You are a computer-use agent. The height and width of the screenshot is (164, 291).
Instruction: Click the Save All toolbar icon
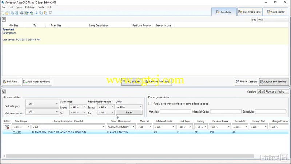(x=17, y=13)
